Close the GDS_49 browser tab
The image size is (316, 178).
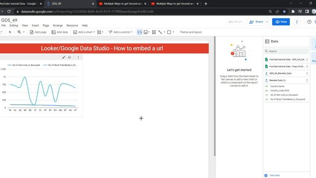tap(93, 3)
